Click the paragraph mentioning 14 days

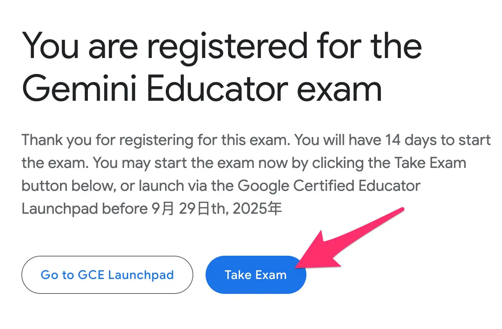pos(256,174)
